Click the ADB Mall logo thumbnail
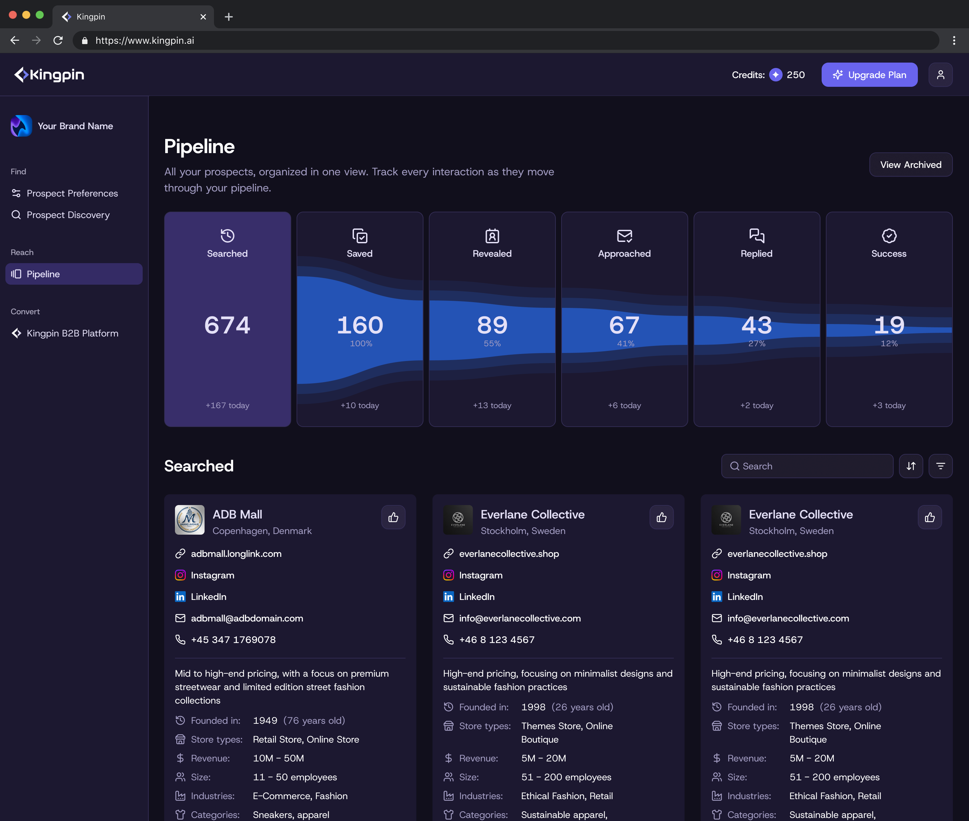 [x=189, y=520]
